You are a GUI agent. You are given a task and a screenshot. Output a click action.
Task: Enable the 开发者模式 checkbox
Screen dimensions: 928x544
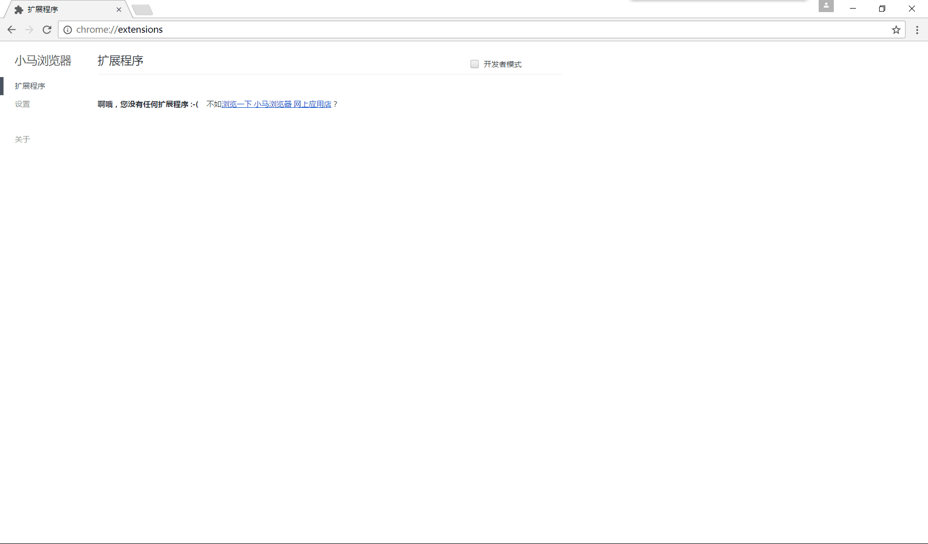pyautogui.click(x=475, y=64)
